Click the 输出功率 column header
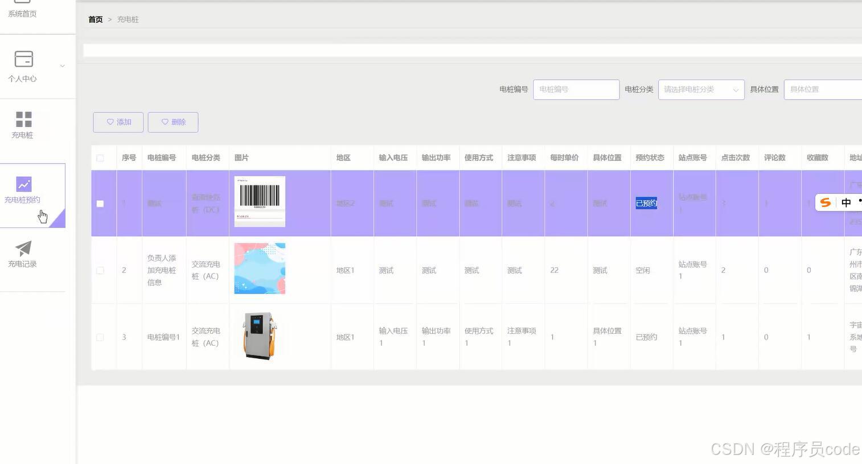862x464 pixels. 436,158
